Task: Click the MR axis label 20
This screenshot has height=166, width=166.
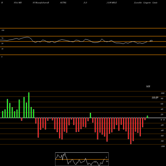Action: pos(162,115)
